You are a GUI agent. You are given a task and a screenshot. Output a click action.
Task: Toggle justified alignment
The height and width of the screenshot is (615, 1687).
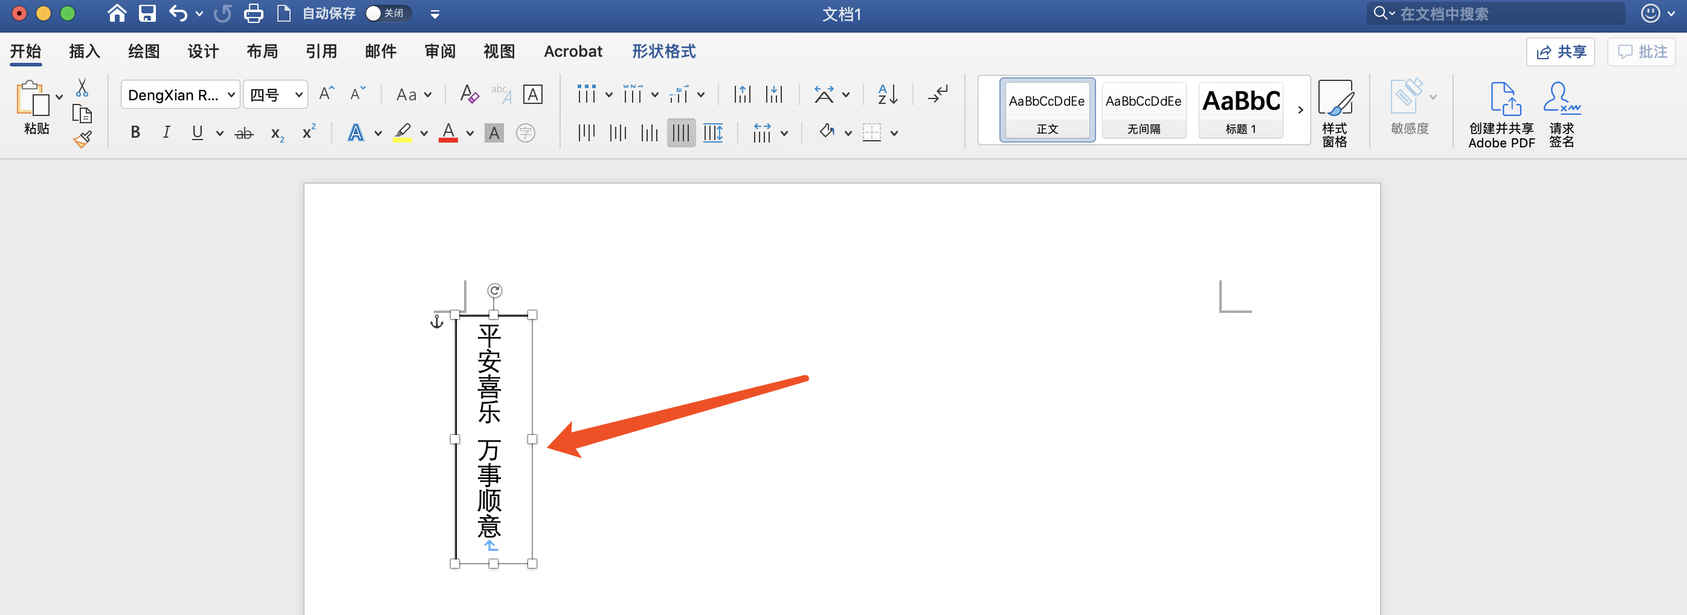681,133
